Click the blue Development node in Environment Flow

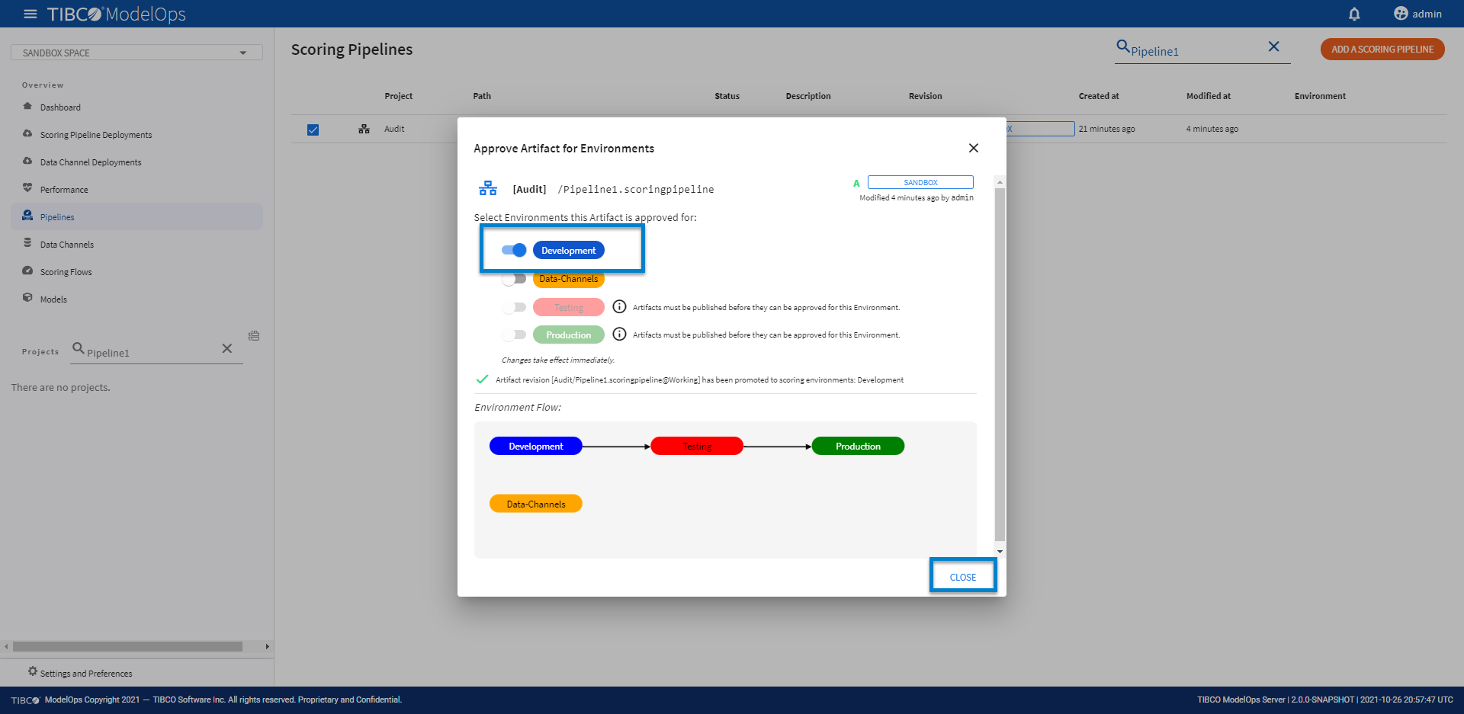click(x=536, y=446)
